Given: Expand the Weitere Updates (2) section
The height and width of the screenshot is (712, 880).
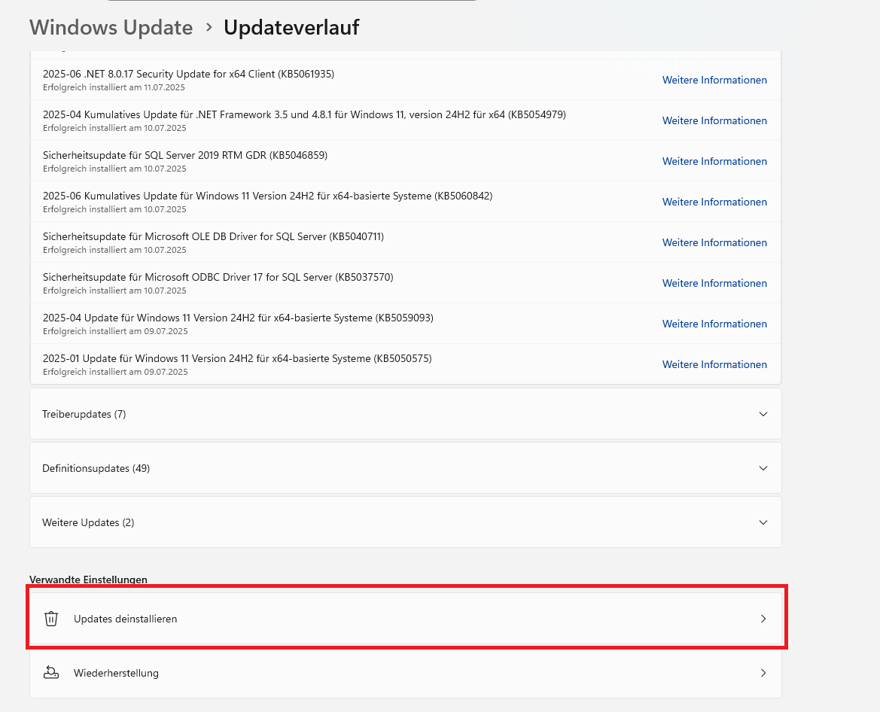Looking at the screenshot, I should coord(763,522).
